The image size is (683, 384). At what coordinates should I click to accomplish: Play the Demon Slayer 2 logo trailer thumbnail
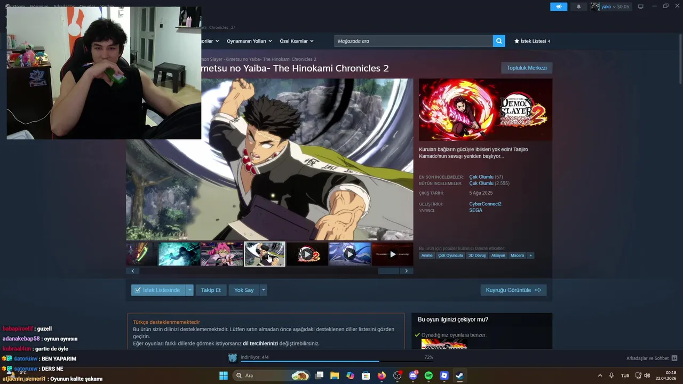click(307, 254)
